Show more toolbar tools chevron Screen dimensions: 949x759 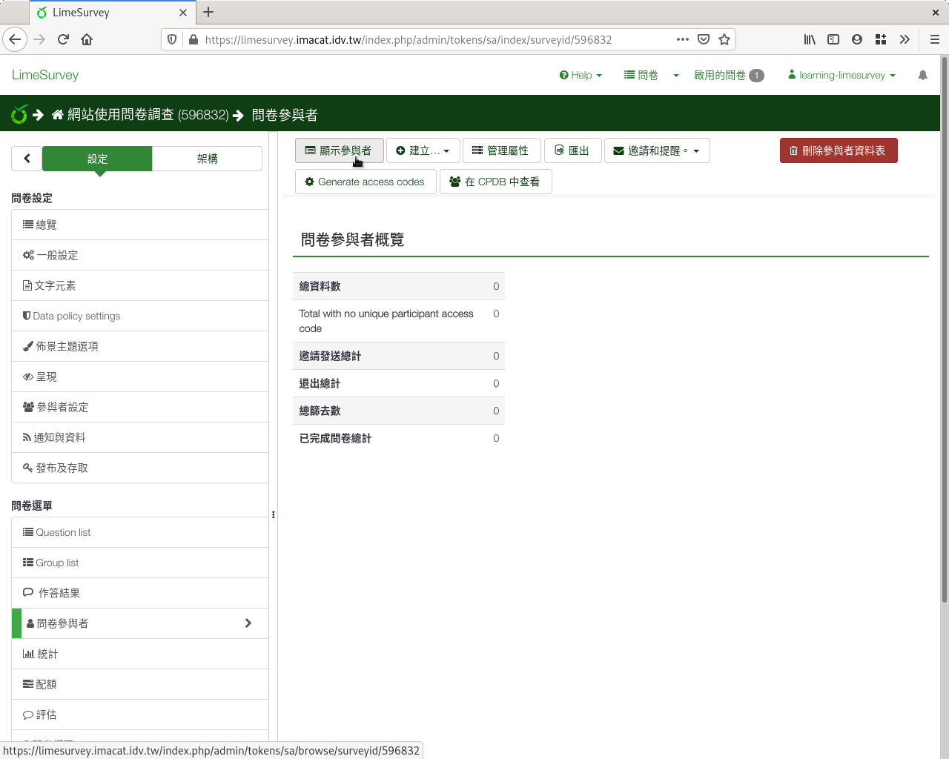click(x=905, y=39)
